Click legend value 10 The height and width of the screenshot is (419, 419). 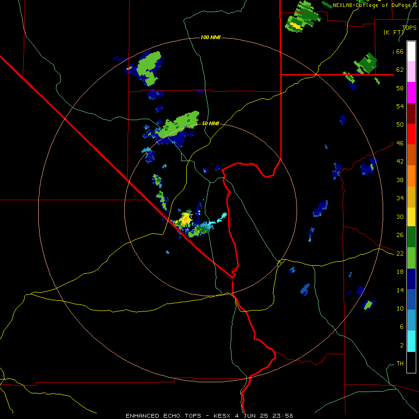tap(400, 309)
